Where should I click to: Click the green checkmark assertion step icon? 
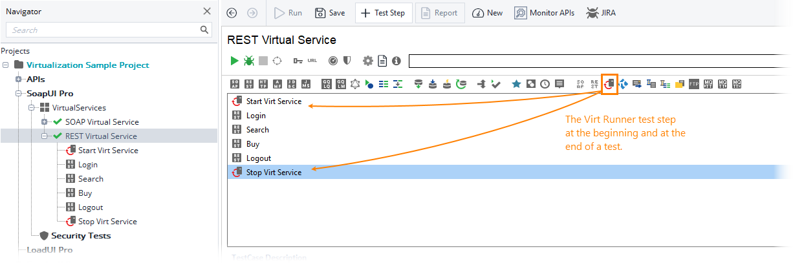(x=495, y=83)
